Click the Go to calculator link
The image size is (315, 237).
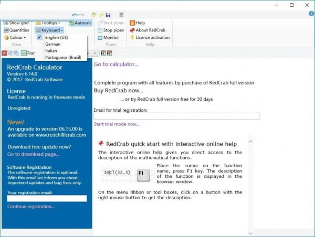(116, 64)
